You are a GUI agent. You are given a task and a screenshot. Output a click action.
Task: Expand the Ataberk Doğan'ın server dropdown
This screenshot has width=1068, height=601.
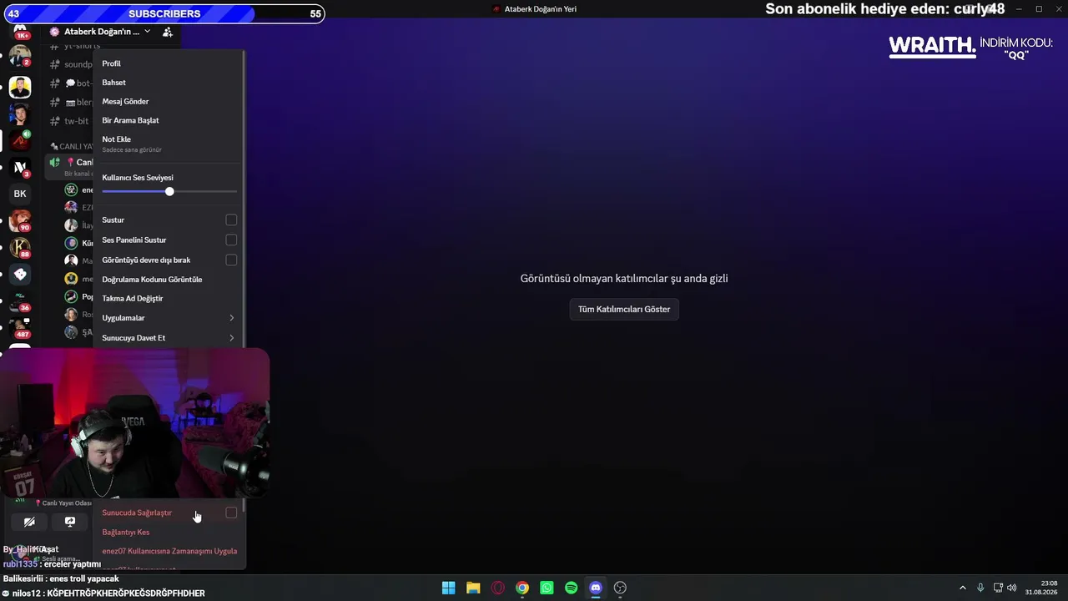coord(147,32)
